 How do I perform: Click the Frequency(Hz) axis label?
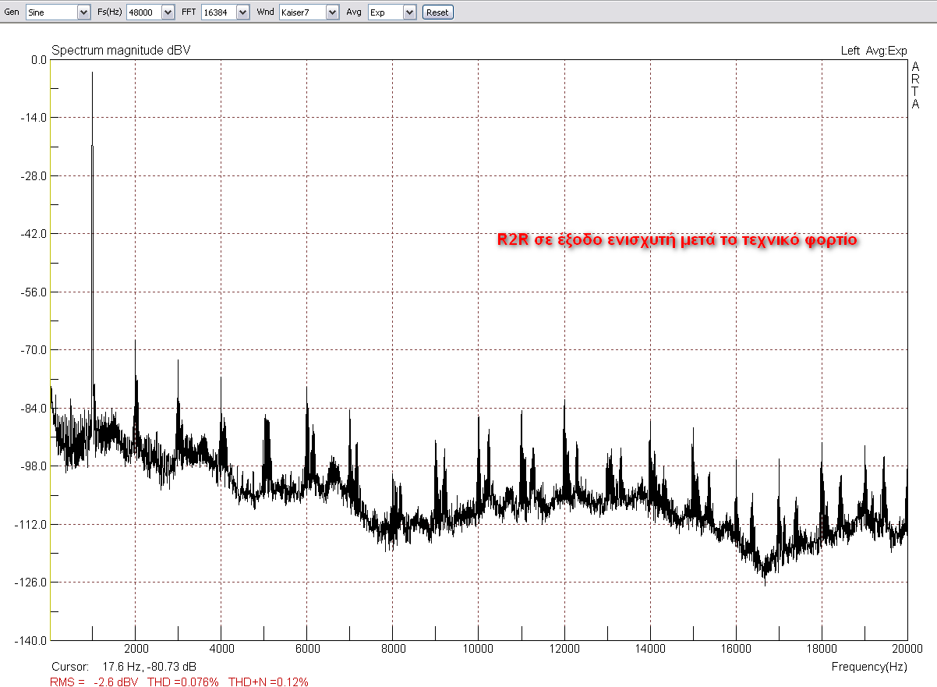coord(869,667)
